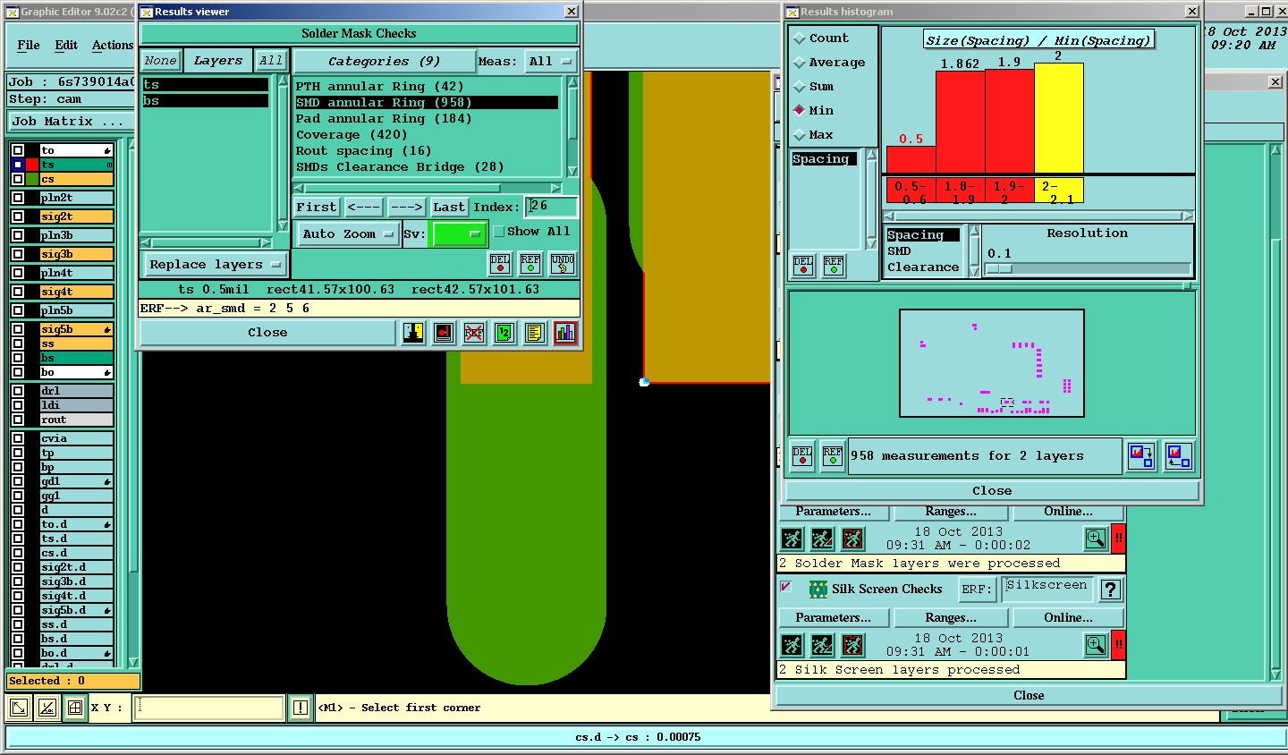Toggle Silk Screen Checks checkbox
1288x755 pixels.
785,588
